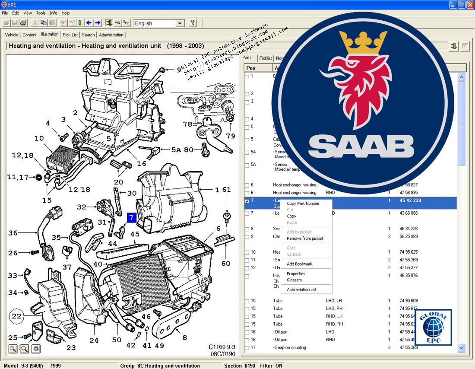475x369 pixels.
Task: Zoom in on the illustration
Action: [x=13, y=349]
